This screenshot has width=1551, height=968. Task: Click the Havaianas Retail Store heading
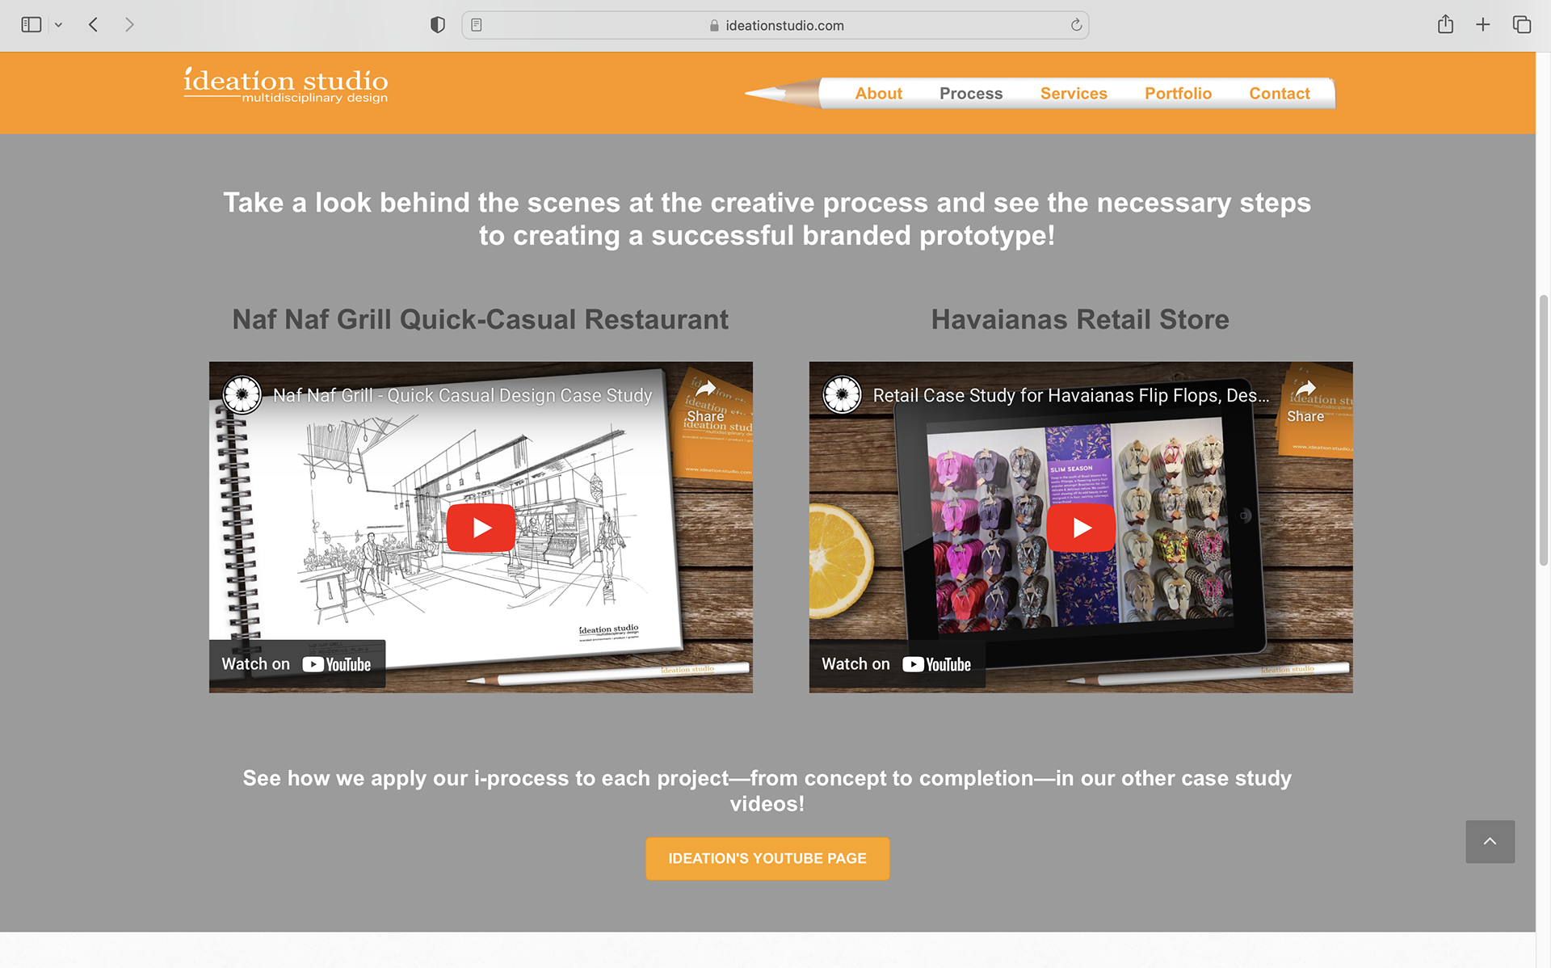click(1080, 319)
